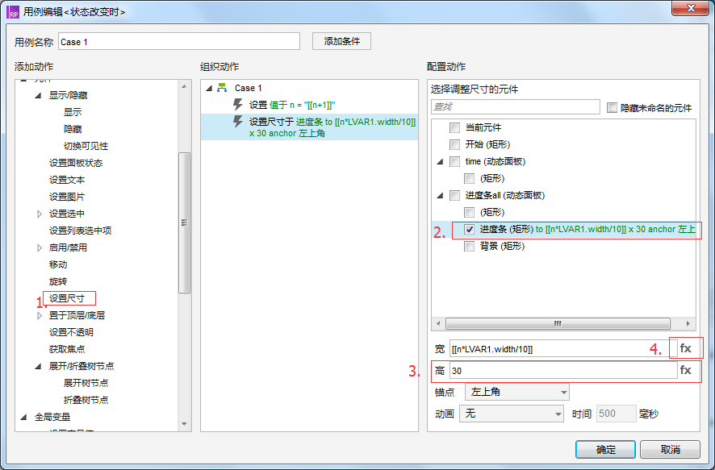Image resolution: width=715 pixels, height=470 pixels.
Task: Click the Axure RP icon in title bar
Action: click(x=13, y=12)
